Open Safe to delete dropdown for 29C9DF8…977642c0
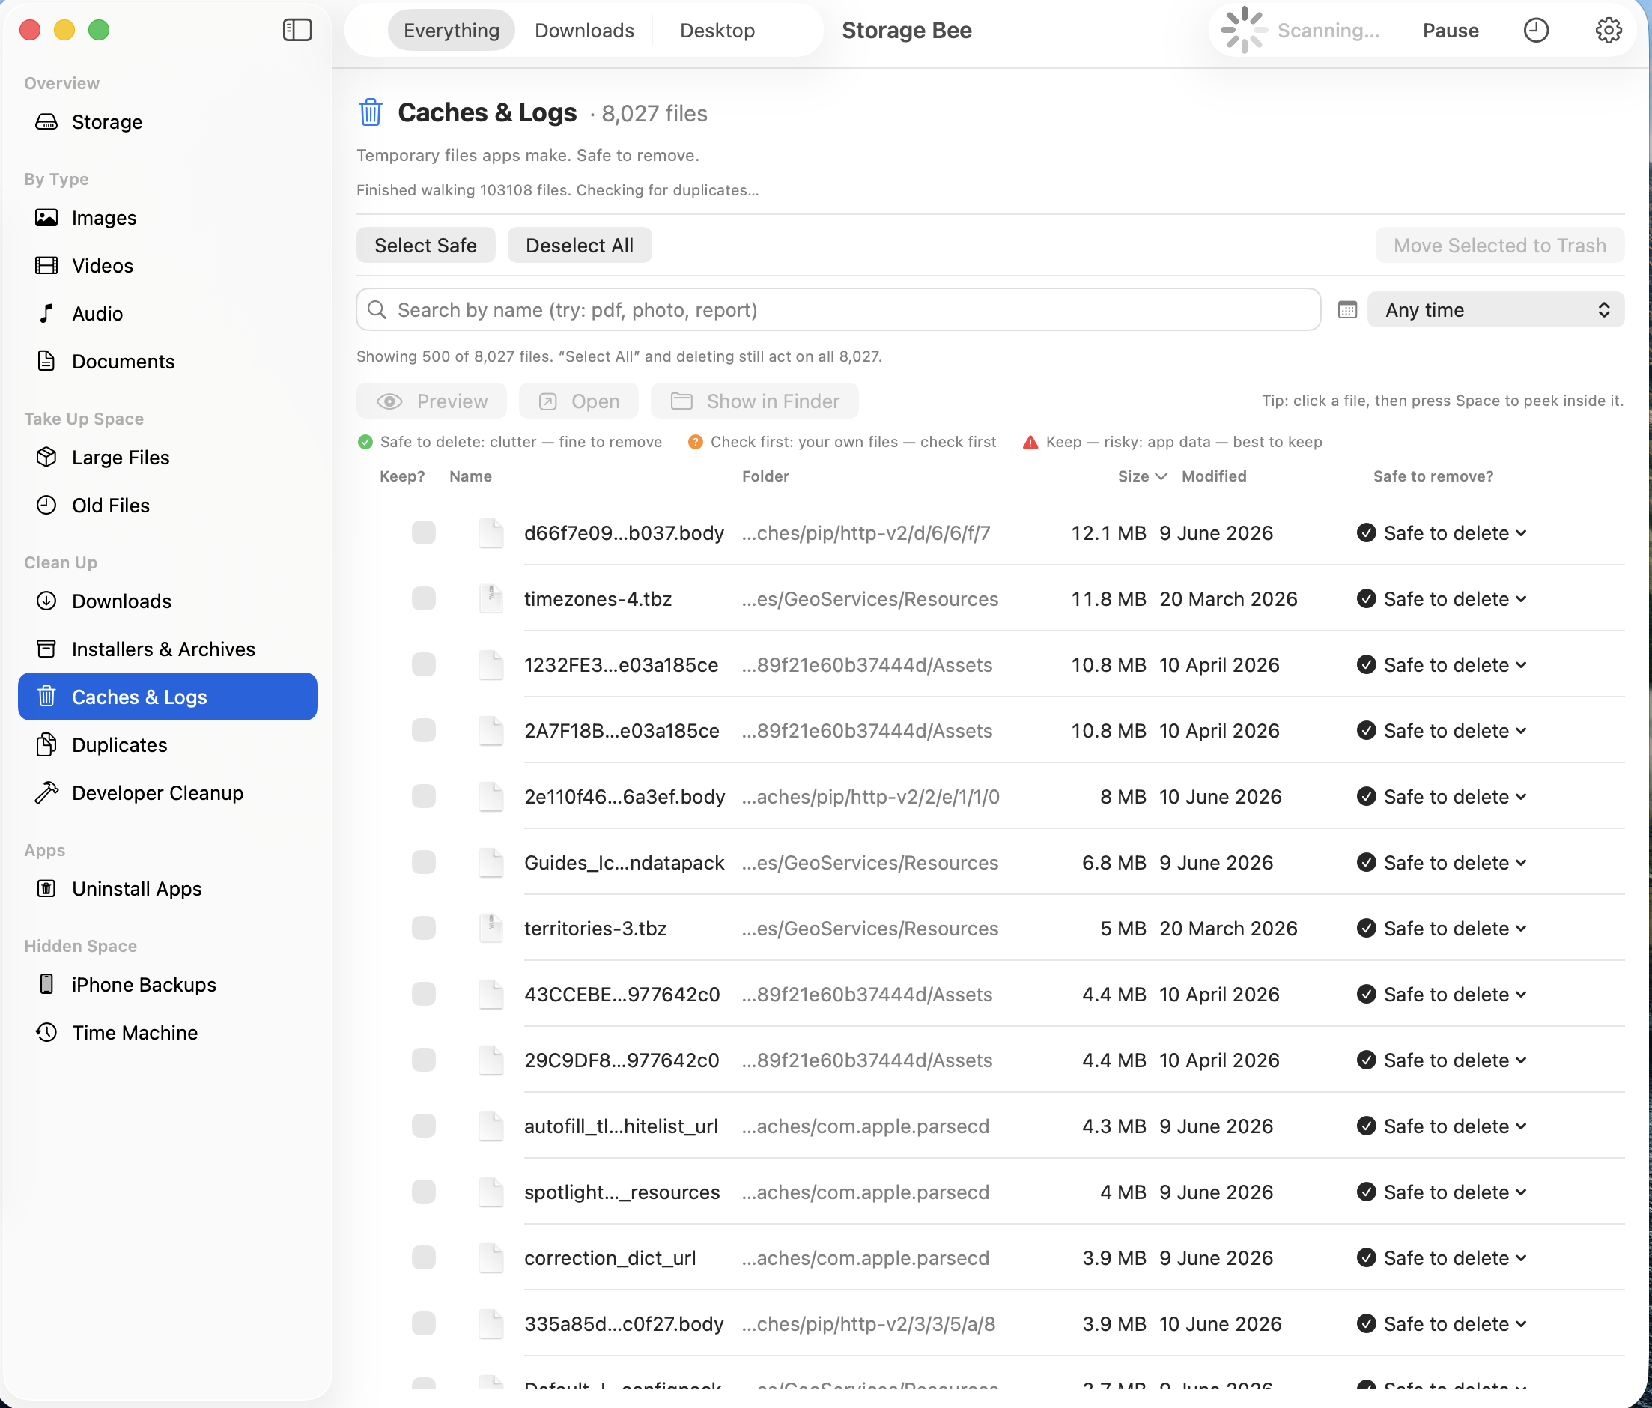 click(1442, 1060)
